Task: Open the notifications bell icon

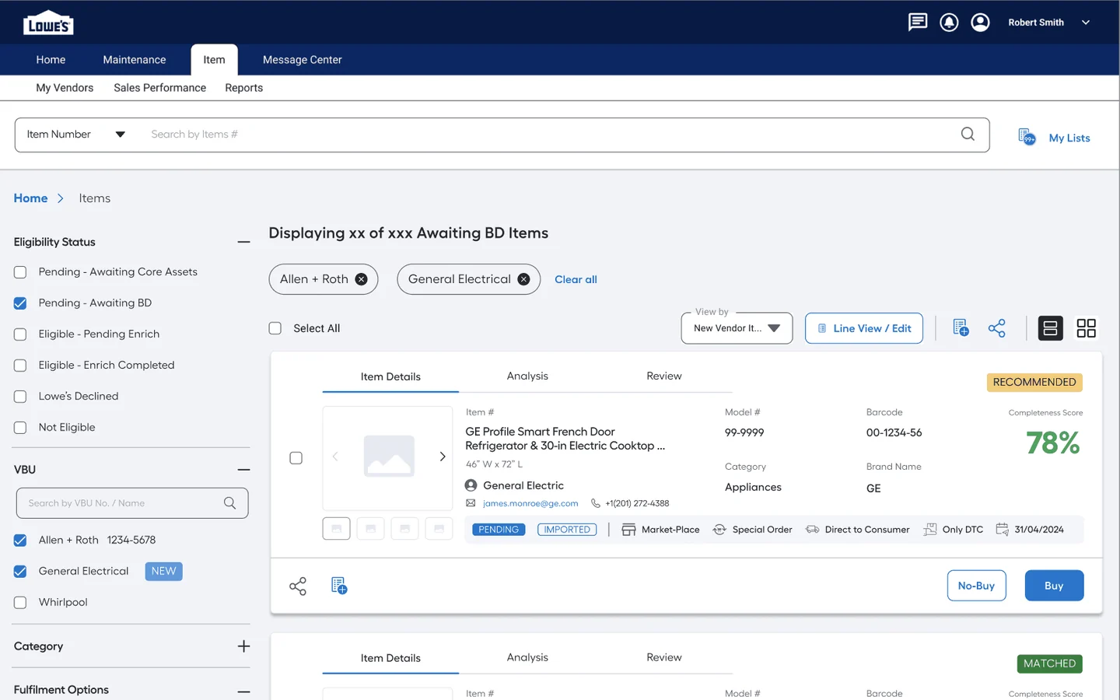Action: point(949,22)
